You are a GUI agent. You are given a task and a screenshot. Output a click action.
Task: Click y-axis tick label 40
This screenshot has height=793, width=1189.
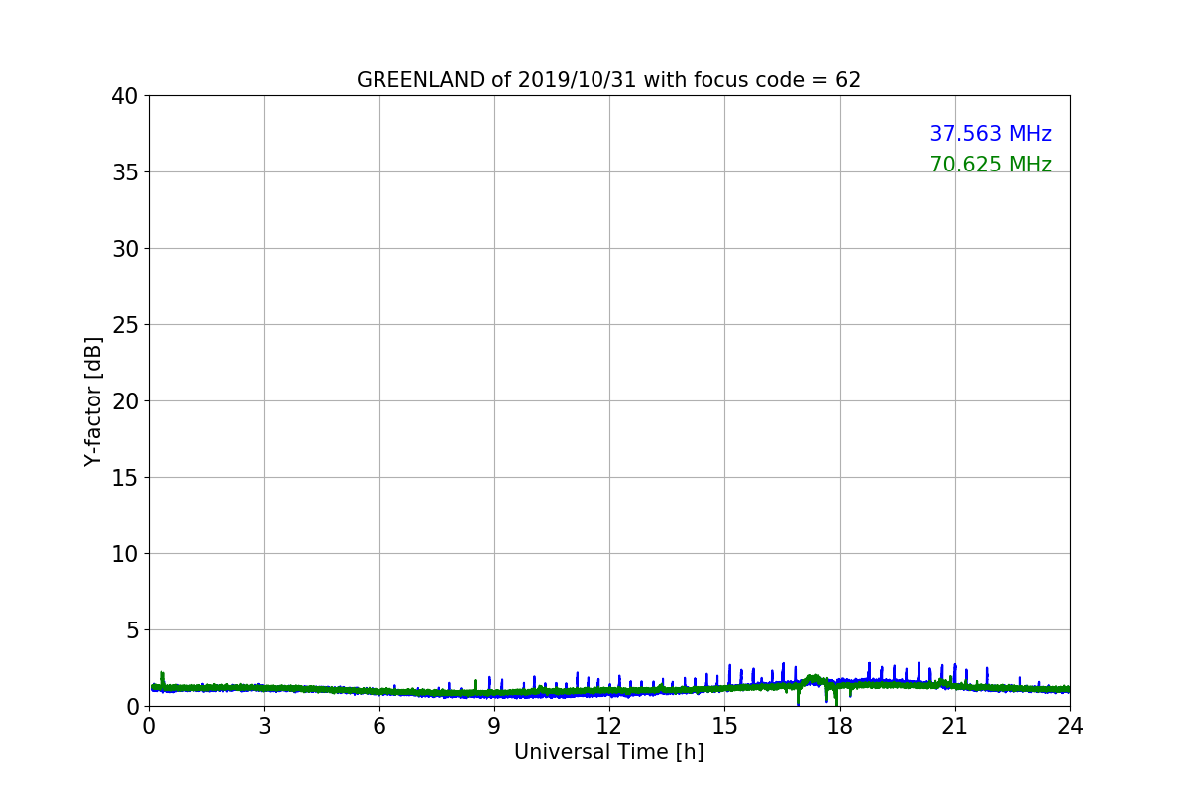(x=125, y=96)
